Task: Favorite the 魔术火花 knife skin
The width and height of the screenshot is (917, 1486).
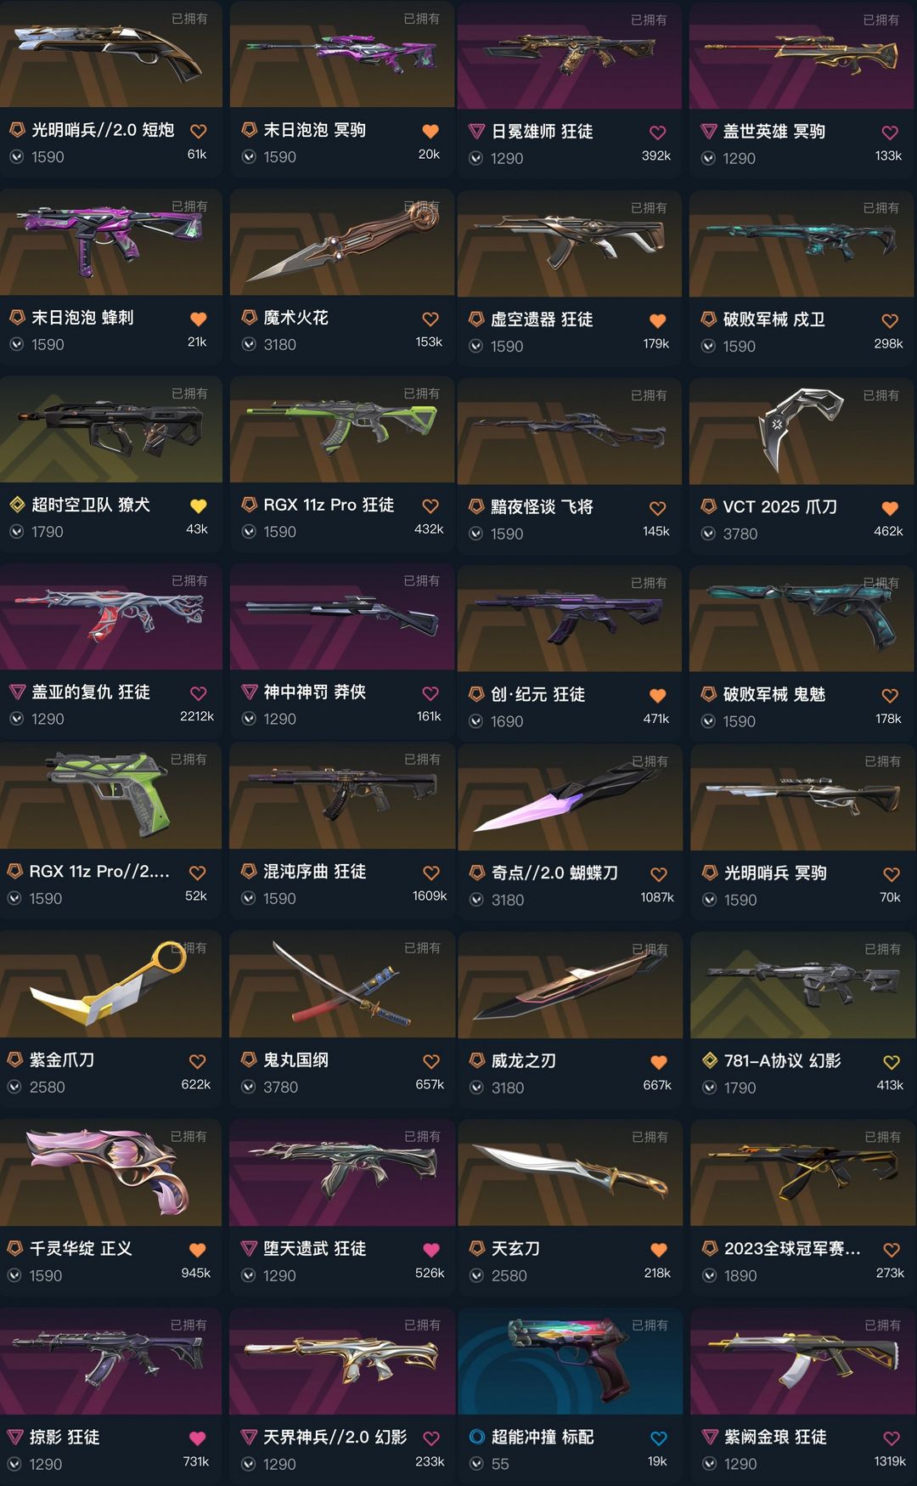Action: (430, 319)
